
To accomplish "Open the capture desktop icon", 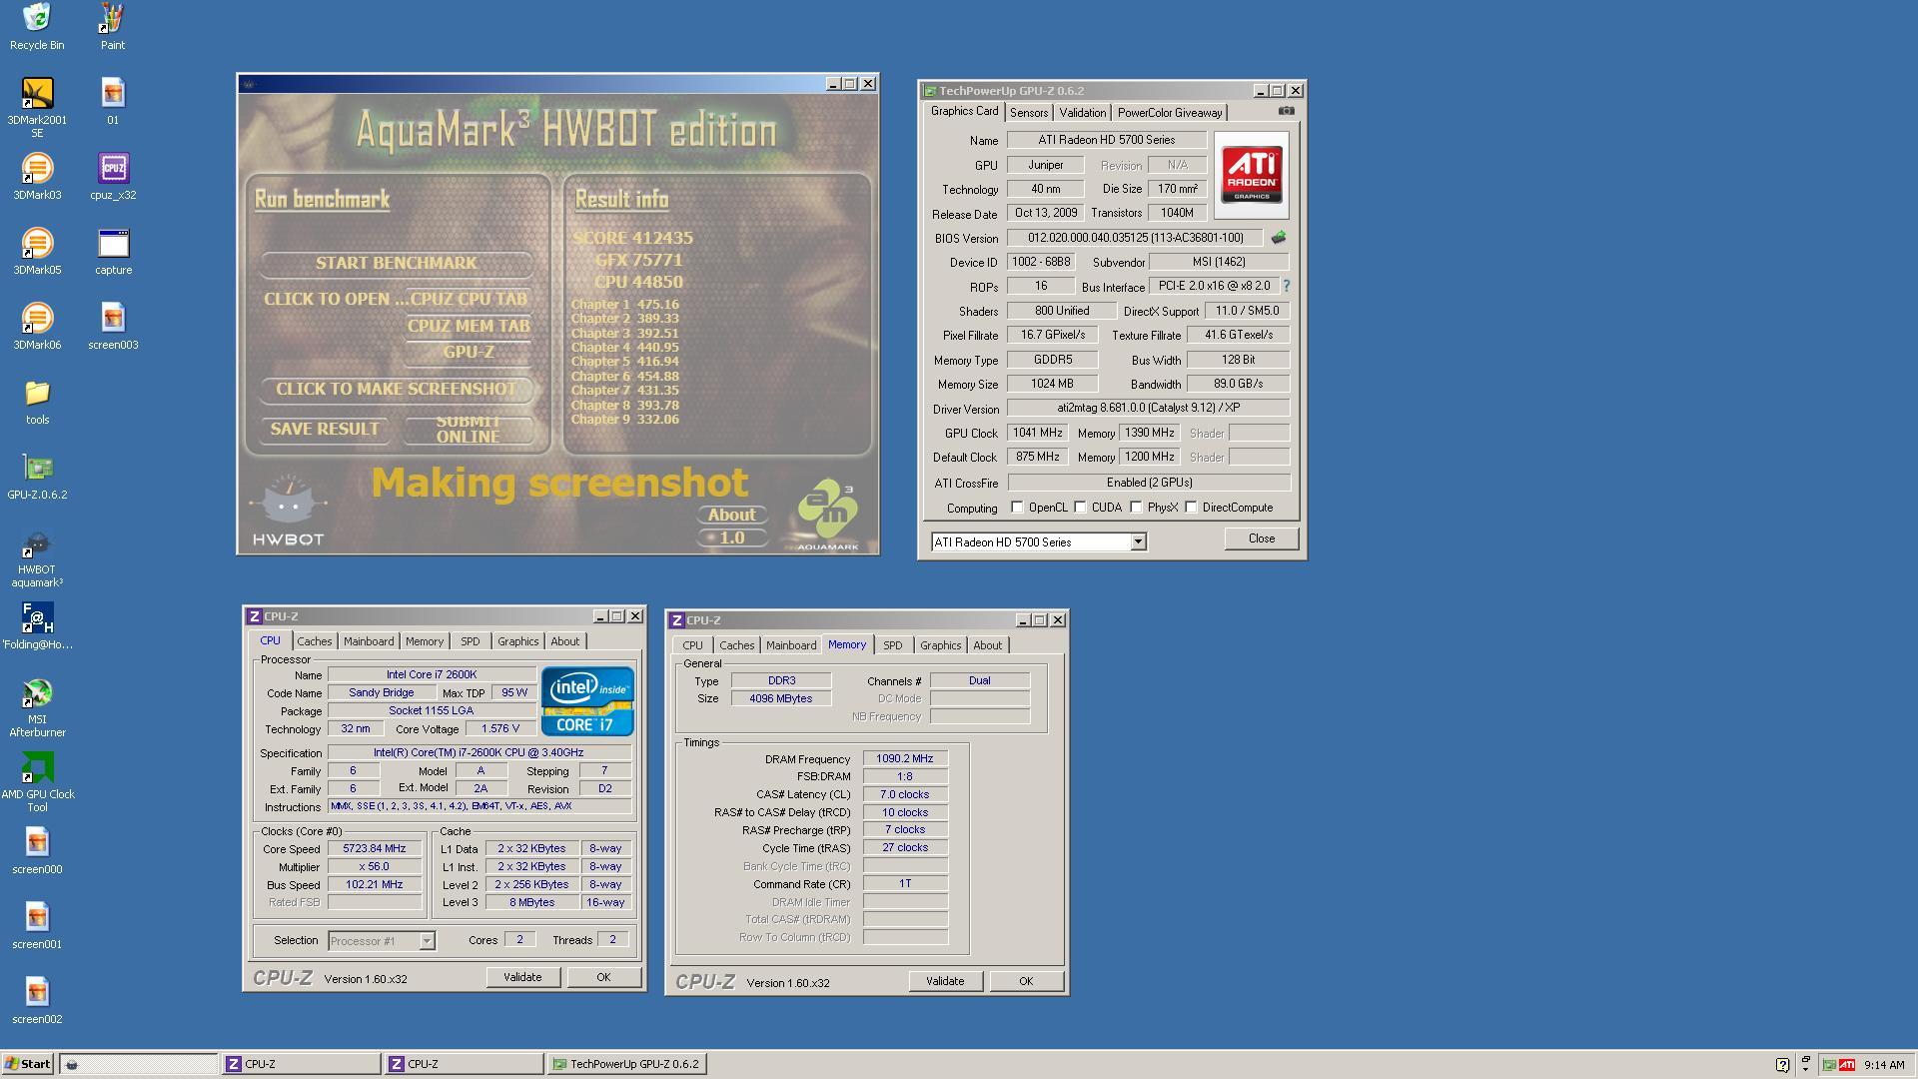I will pyautogui.click(x=113, y=251).
